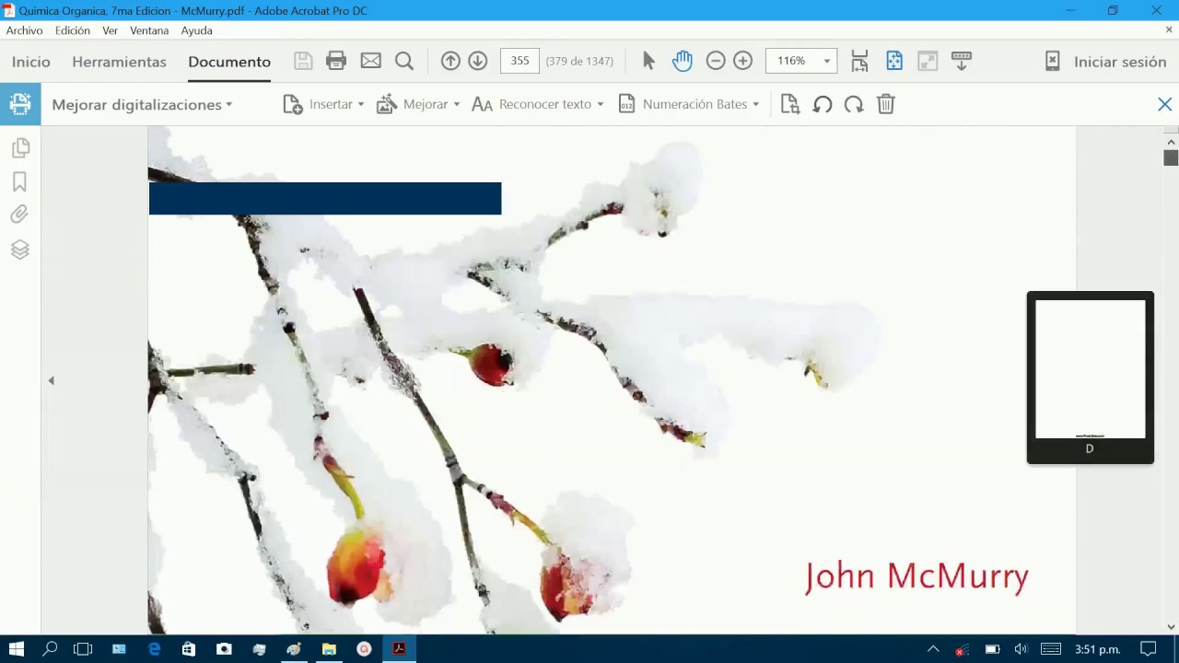Open the attachments paperclip panel
1179x663 pixels.
click(20, 215)
